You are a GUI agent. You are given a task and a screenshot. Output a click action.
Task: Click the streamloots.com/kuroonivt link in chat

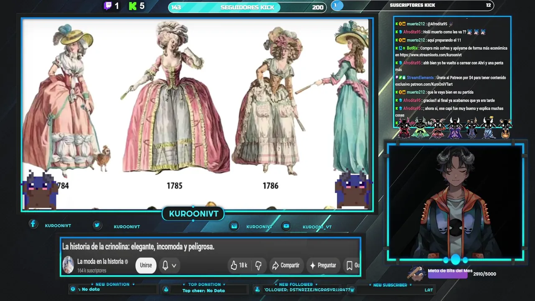431,55
